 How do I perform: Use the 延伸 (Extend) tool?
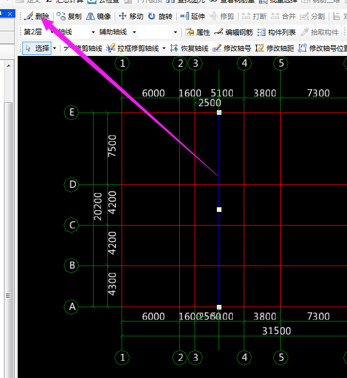[x=192, y=17]
